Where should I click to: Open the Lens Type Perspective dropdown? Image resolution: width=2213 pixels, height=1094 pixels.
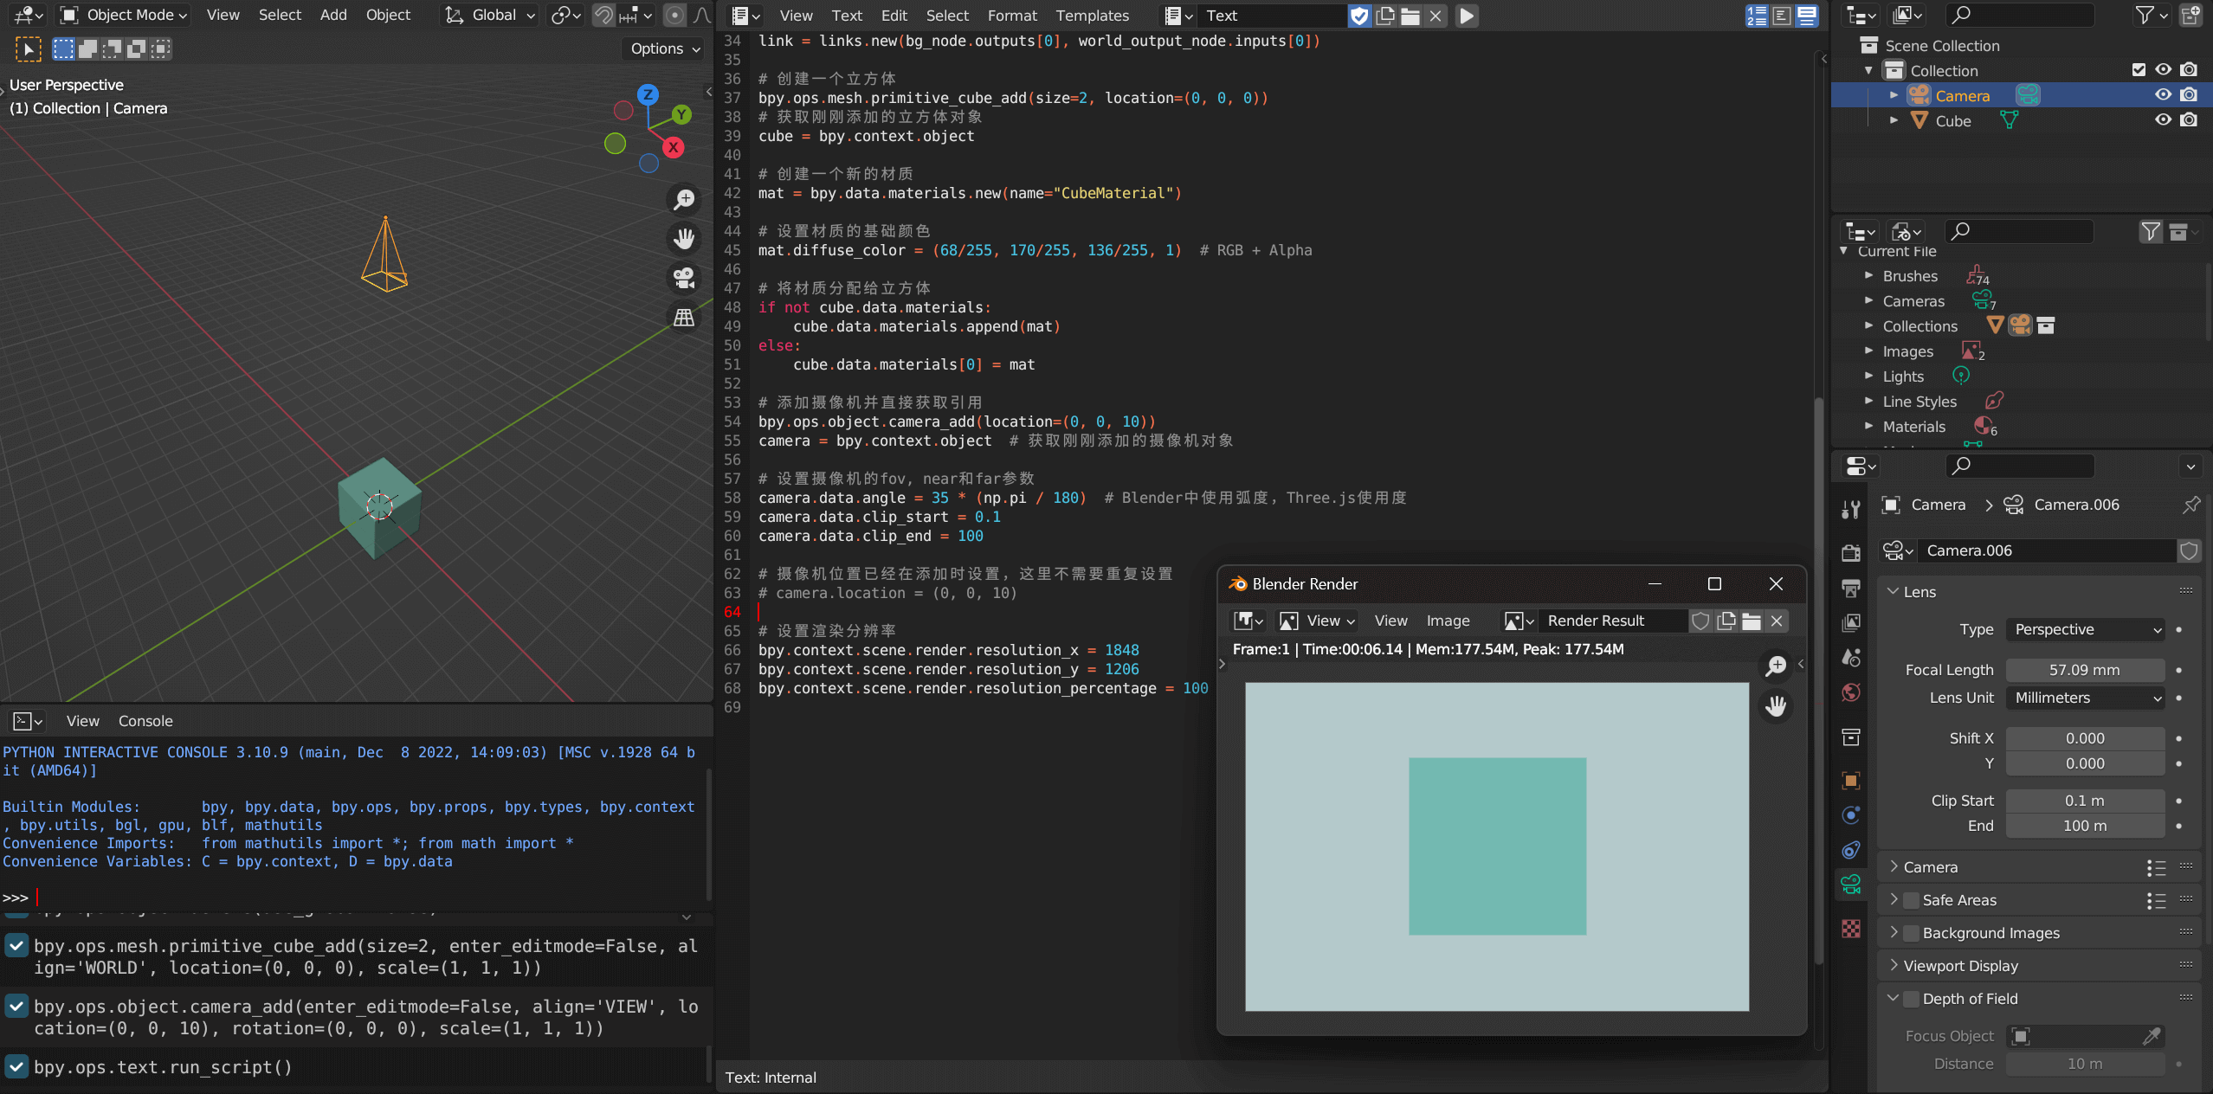2085,629
